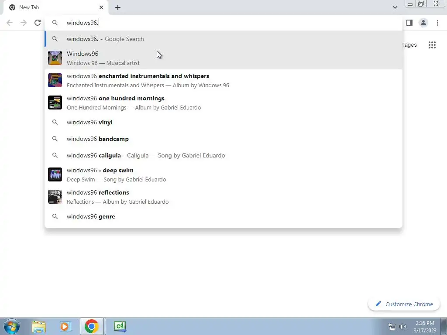Screen dimensions: 447x335
Task: Launch Windows Media Player from taskbar
Action: (x=65, y=326)
